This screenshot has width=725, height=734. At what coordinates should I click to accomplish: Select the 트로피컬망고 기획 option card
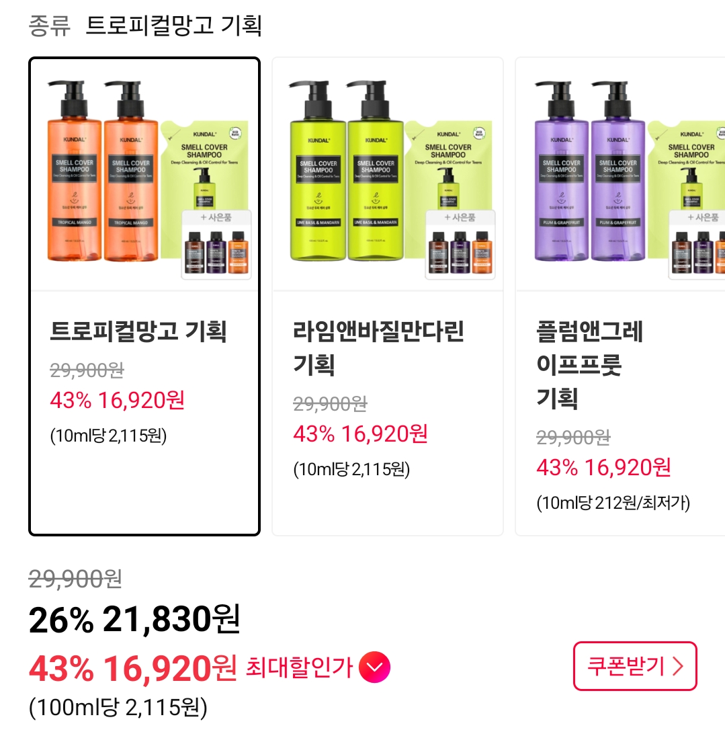[144, 296]
